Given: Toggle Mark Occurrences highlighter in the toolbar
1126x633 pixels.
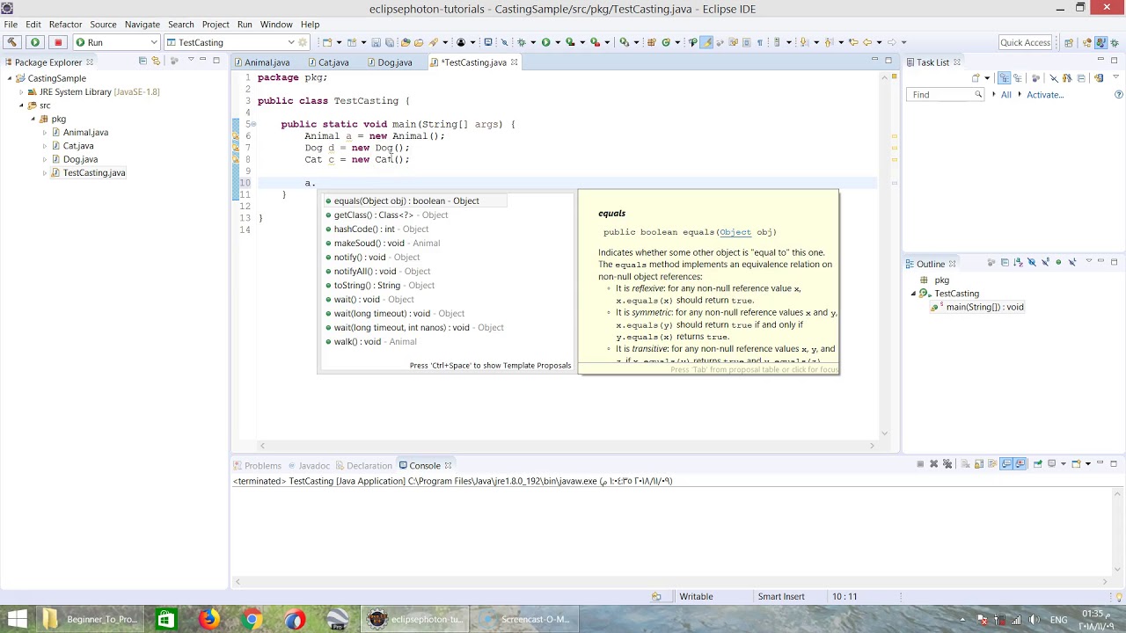Looking at the screenshot, I should 706,42.
